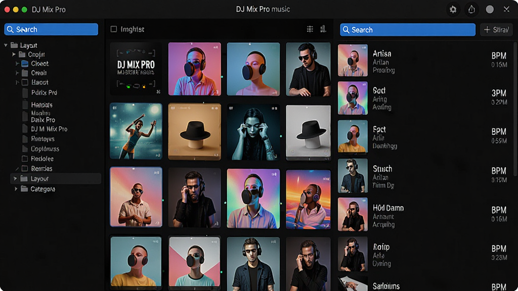The width and height of the screenshot is (518, 291).
Task: Select the Harpars tree item
Action: pos(41,105)
